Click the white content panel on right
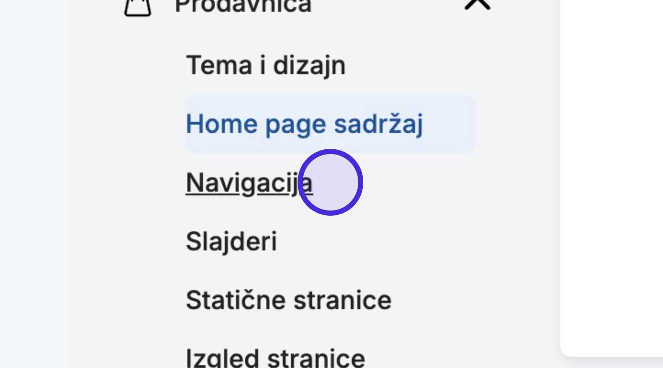The width and height of the screenshot is (663, 368). (612, 178)
